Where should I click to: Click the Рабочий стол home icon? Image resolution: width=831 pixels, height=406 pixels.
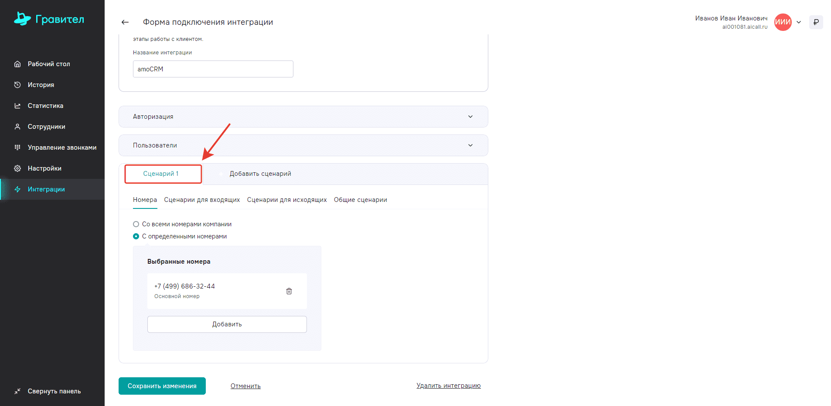pos(17,64)
